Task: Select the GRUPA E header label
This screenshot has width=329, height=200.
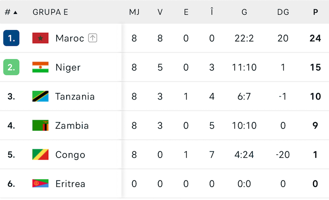Action: pos(50,12)
